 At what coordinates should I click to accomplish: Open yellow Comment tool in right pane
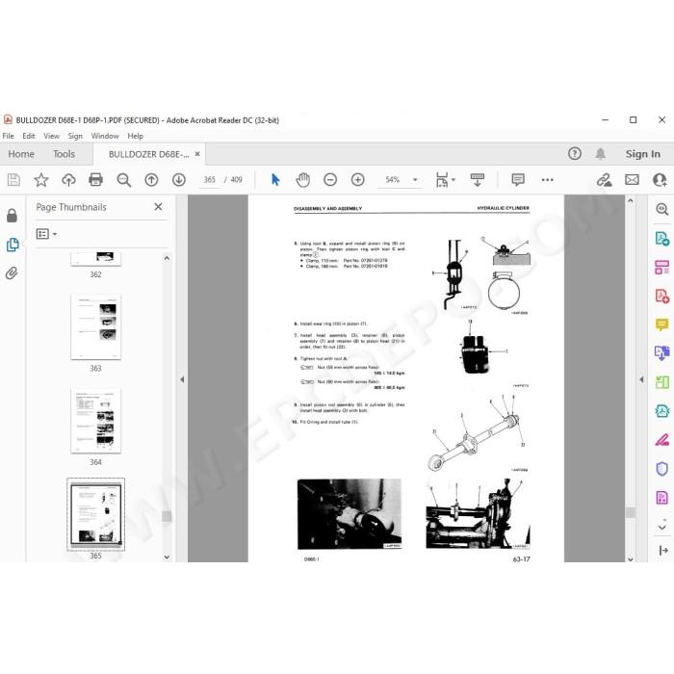click(662, 324)
